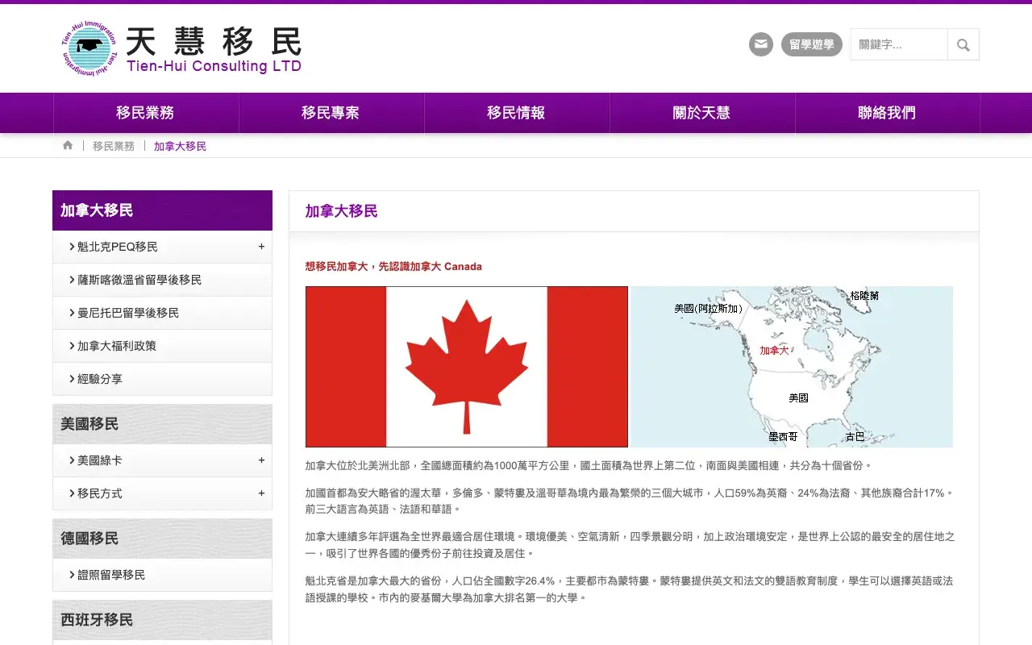Image resolution: width=1032 pixels, height=645 pixels.
Task: Click the 美國移民 sidebar header
Action: (x=162, y=424)
